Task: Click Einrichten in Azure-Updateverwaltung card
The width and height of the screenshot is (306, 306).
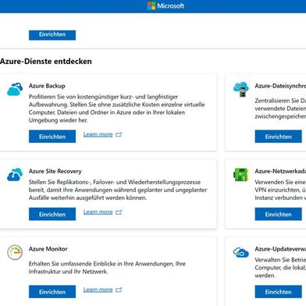Action: tap(279, 292)
